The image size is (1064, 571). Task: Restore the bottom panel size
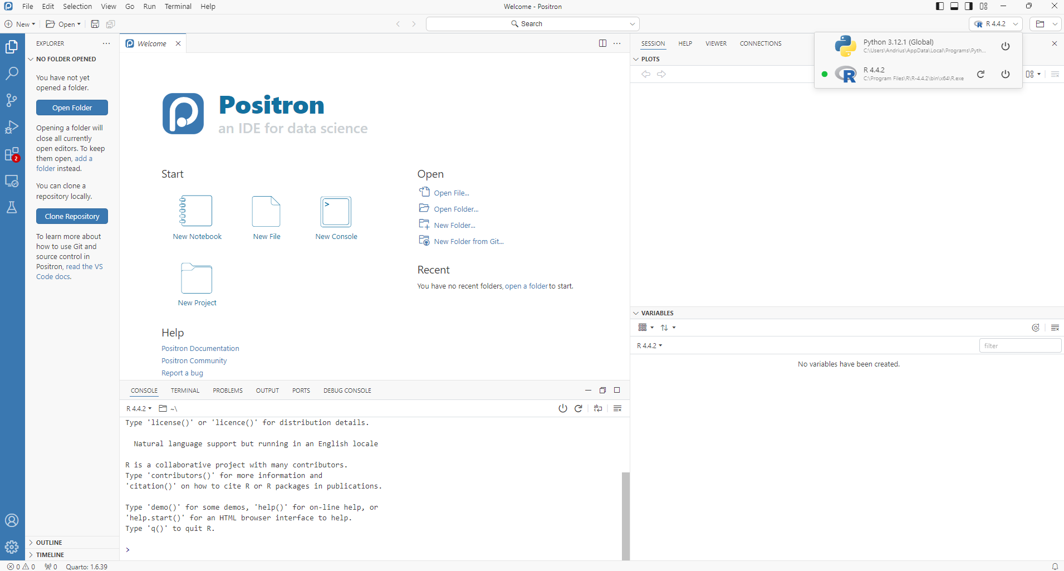tap(602, 391)
